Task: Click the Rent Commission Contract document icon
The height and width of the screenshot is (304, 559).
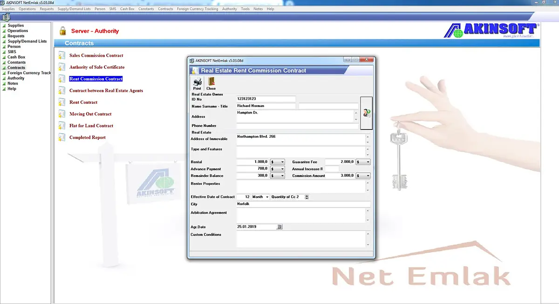Action: click(61, 79)
